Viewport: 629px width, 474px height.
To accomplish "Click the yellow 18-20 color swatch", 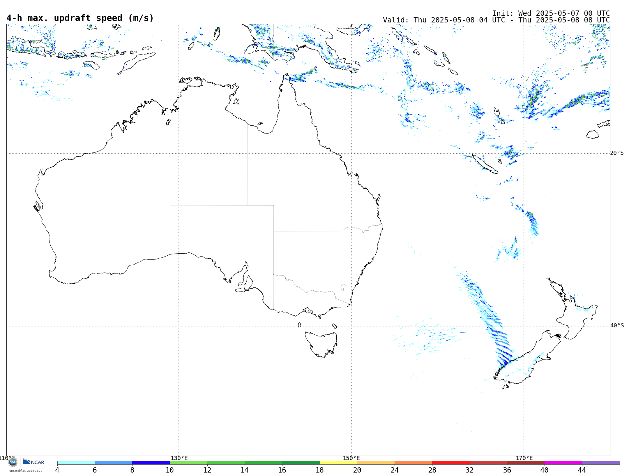I will tap(338, 463).
